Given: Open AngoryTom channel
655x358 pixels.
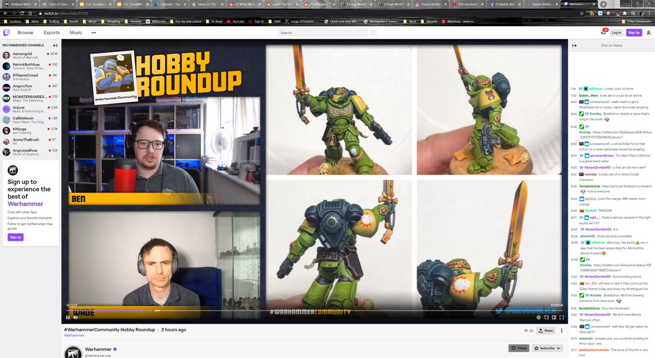Looking at the screenshot, I should (x=30, y=87).
